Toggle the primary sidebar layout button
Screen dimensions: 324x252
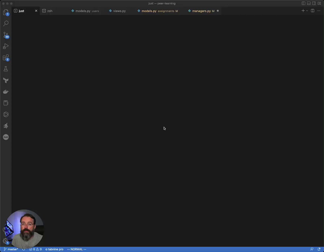(303, 3)
